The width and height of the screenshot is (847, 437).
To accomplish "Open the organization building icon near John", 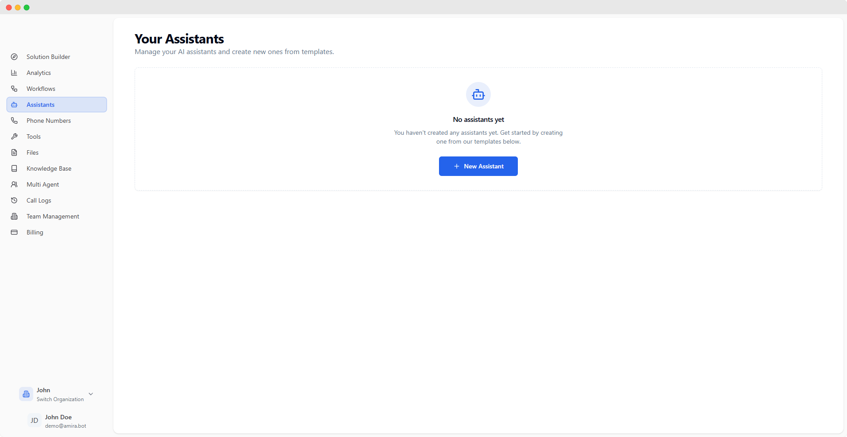I will tap(26, 394).
